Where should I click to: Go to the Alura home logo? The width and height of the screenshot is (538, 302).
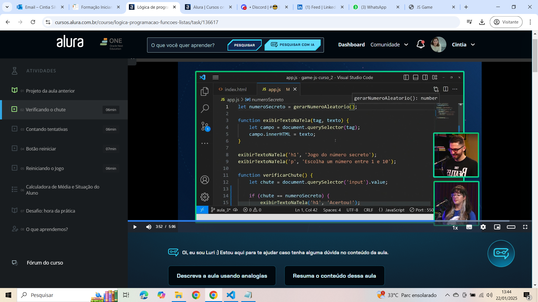pos(70,41)
